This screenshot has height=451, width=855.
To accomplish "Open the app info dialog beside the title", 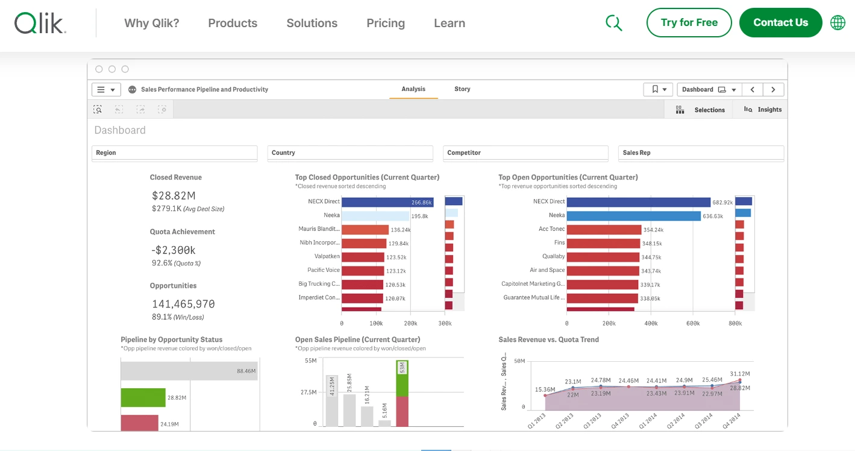I will point(132,89).
